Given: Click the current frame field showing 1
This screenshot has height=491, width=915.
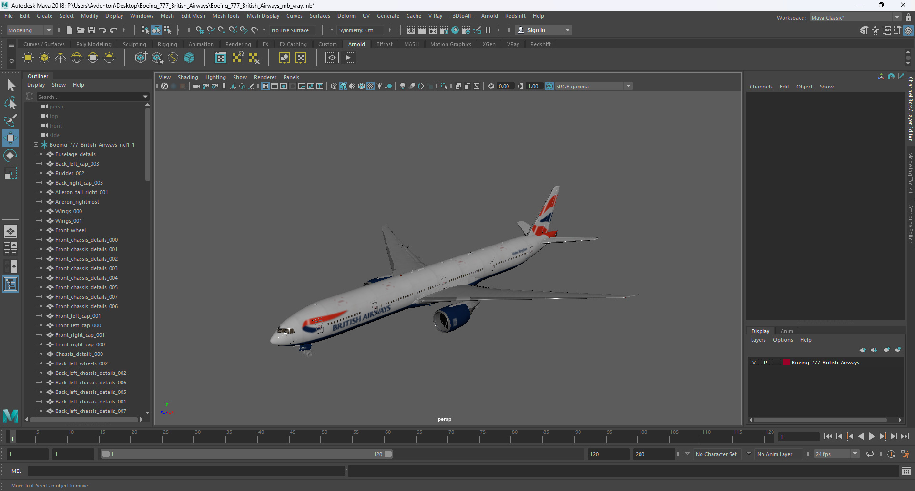Looking at the screenshot, I should pyautogui.click(x=798, y=436).
